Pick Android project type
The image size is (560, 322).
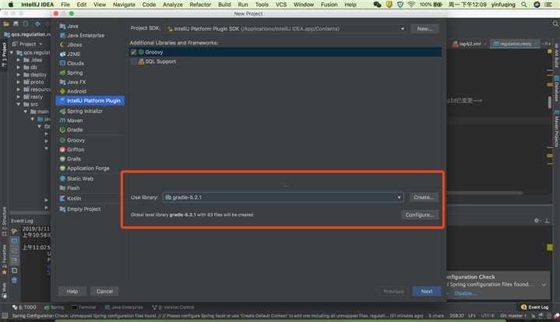click(x=76, y=91)
